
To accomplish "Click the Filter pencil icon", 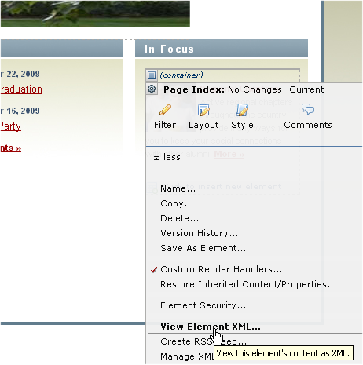I will click(x=165, y=110).
